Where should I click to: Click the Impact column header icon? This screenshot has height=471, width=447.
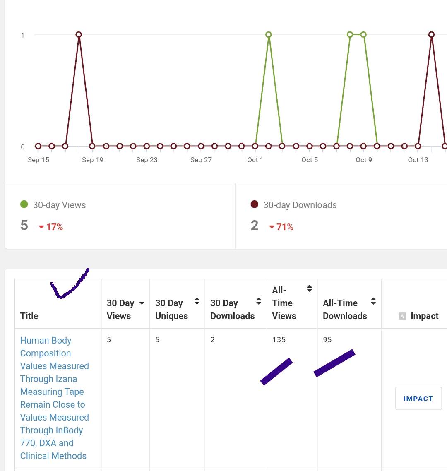click(402, 316)
